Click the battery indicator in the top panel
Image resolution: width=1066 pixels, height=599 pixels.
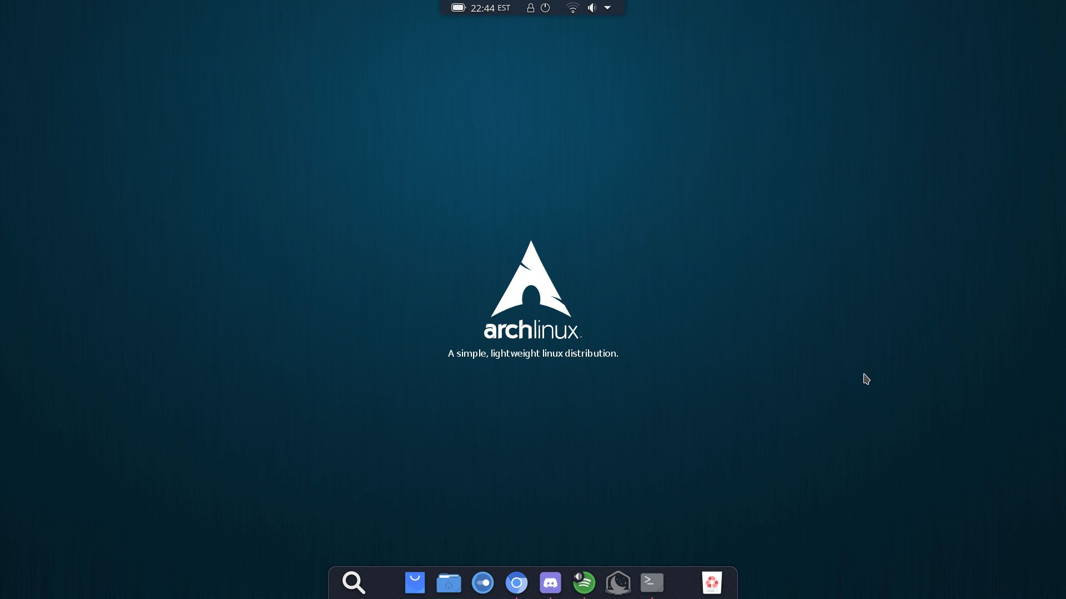[457, 8]
